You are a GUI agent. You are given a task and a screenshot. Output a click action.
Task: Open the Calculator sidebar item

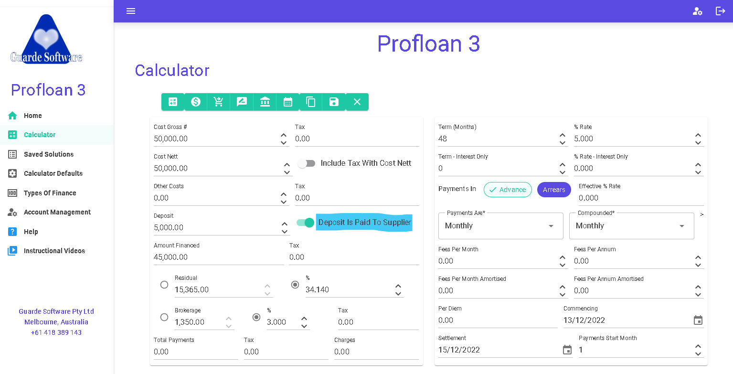coord(57,135)
